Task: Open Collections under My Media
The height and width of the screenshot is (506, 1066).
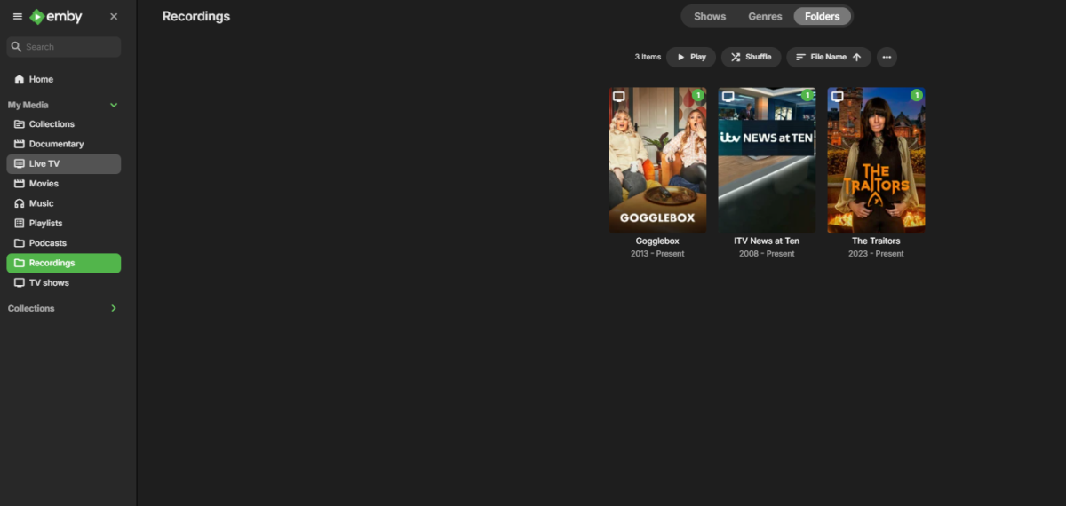Action: [64, 124]
